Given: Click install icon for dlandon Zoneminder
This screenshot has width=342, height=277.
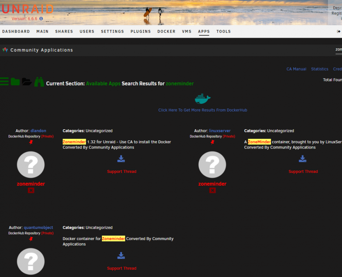Looking at the screenshot, I should point(121,159).
